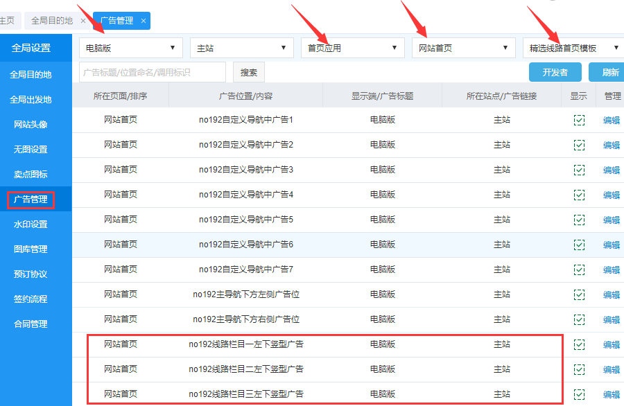Close the 广告管理 tab
624x406 pixels.
click(x=144, y=21)
